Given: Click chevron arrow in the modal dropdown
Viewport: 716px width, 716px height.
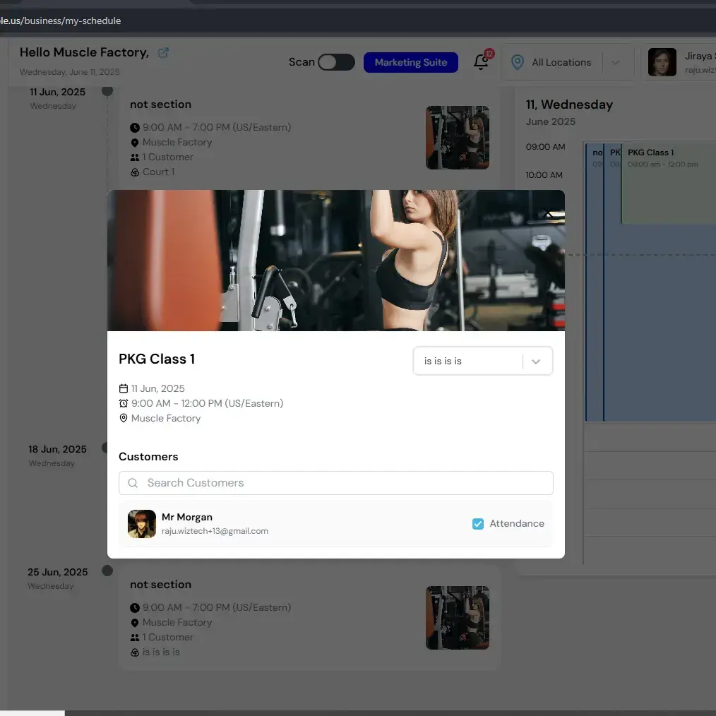Looking at the screenshot, I should [536, 362].
